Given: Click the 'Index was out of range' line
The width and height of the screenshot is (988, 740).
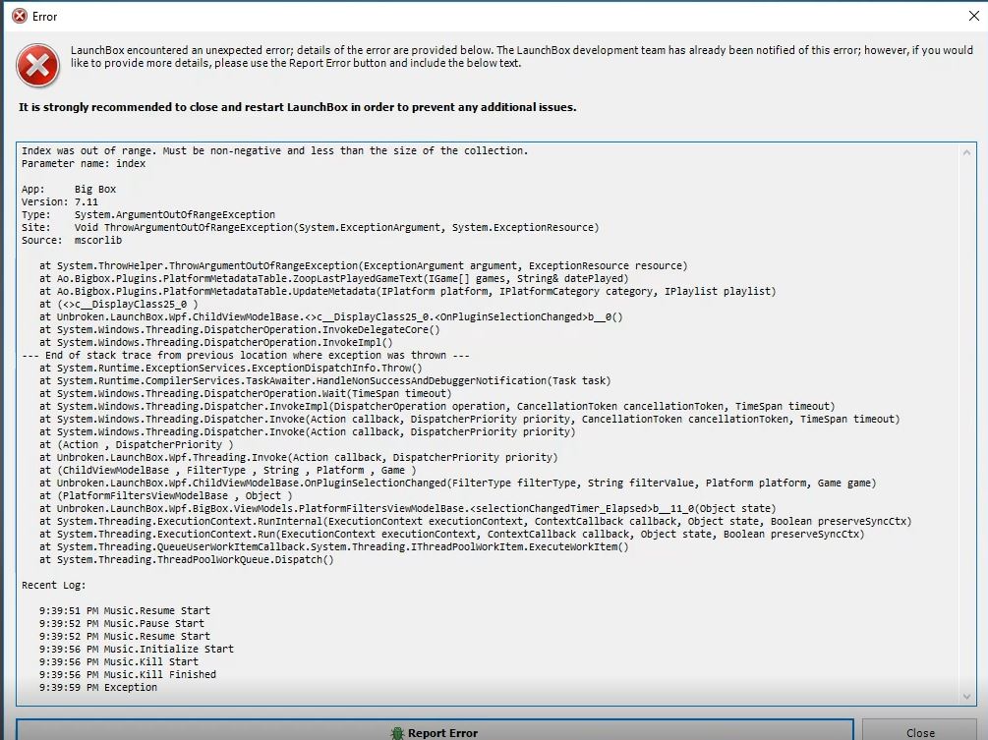Looking at the screenshot, I should 274,150.
